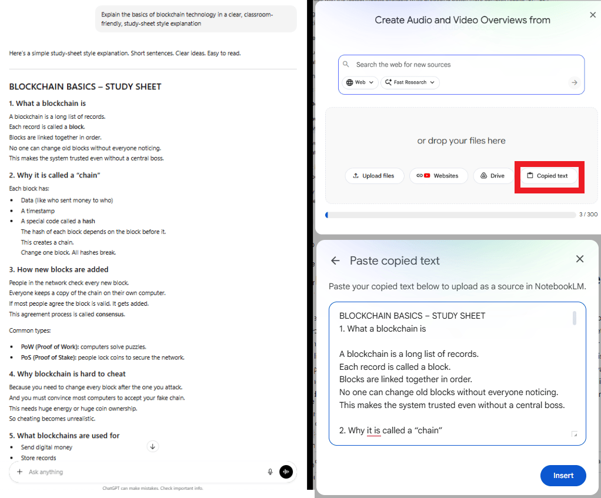Click the Upload files button
The height and width of the screenshot is (498, 601).
374,176
